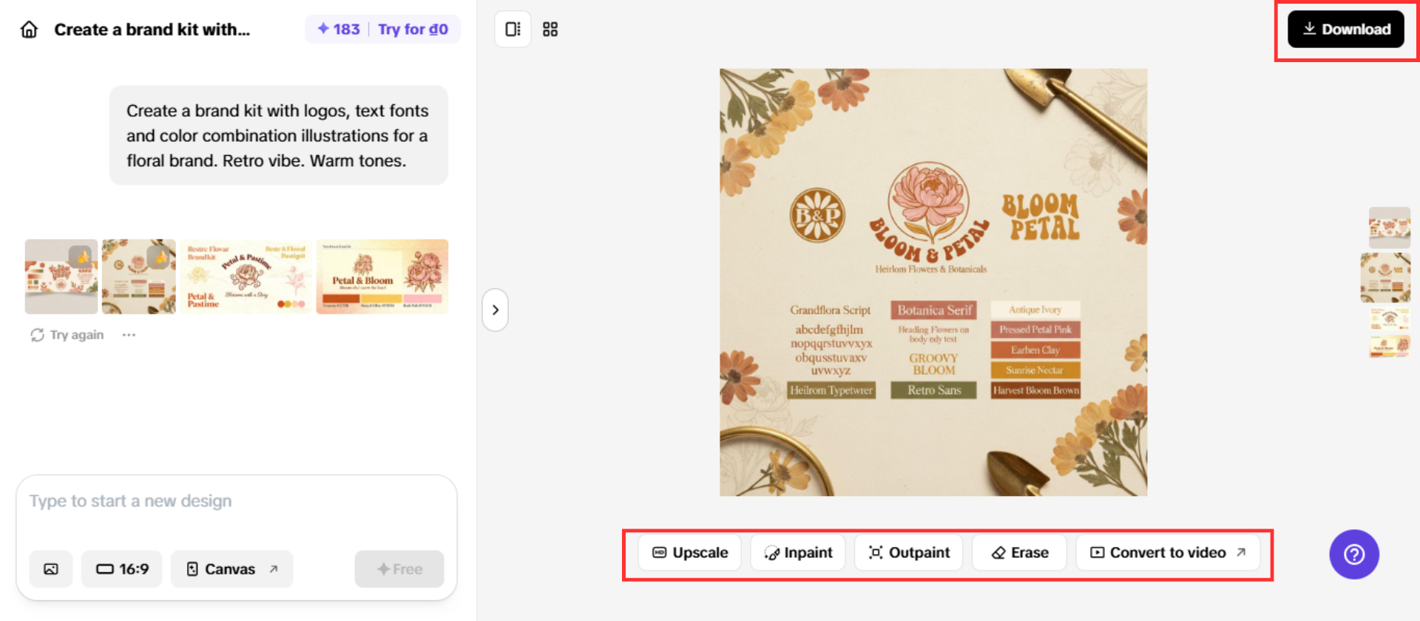The image size is (1420, 621).
Task: Select the Outpaint tool
Action: coord(908,553)
